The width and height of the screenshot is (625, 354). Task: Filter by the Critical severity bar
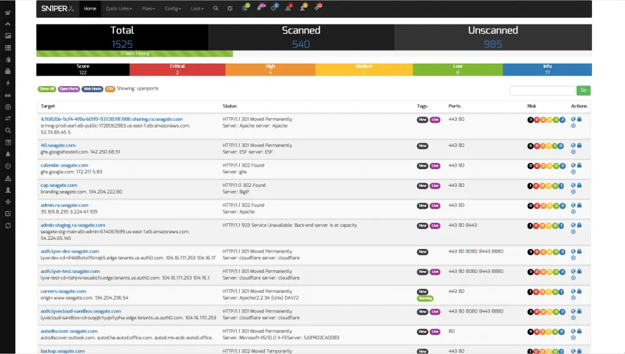coord(178,70)
